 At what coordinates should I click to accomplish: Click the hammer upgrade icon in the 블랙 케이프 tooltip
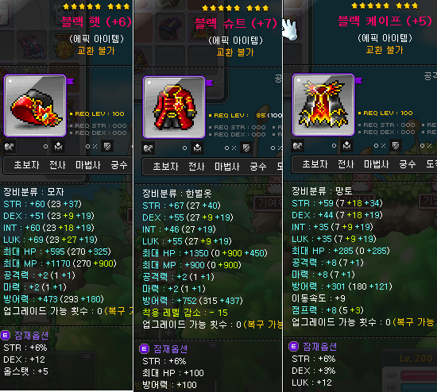(x=346, y=145)
